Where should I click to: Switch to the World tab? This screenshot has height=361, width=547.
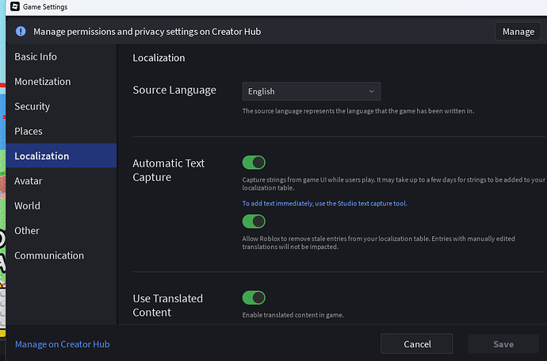point(27,205)
